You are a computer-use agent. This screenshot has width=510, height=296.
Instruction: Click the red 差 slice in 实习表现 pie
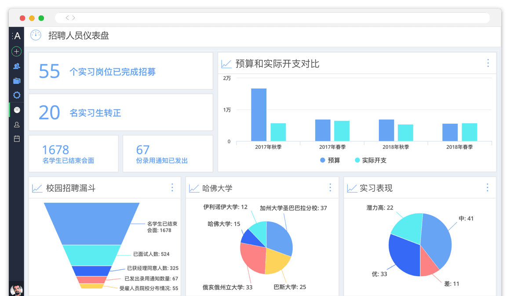click(x=428, y=265)
